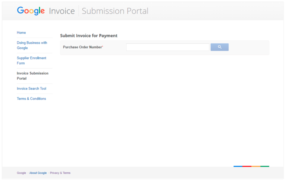Viewport: 286px width, 181px height.
Task: Click the Submission Portal header title
Action: click(115, 11)
